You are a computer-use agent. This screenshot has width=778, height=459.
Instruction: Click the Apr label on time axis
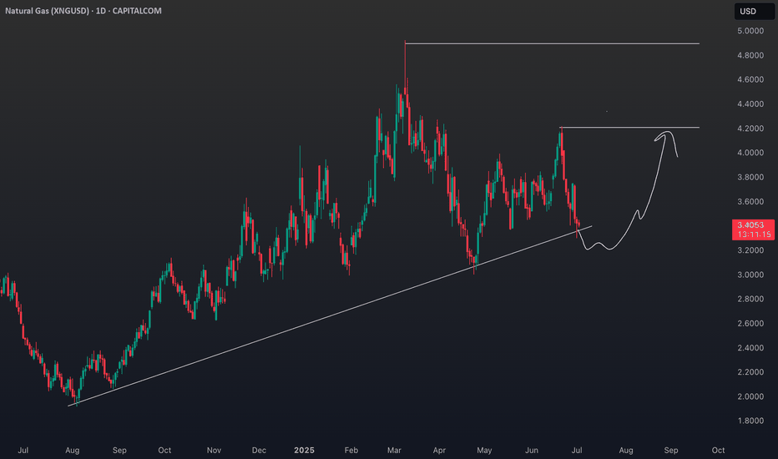(x=438, y=450)
